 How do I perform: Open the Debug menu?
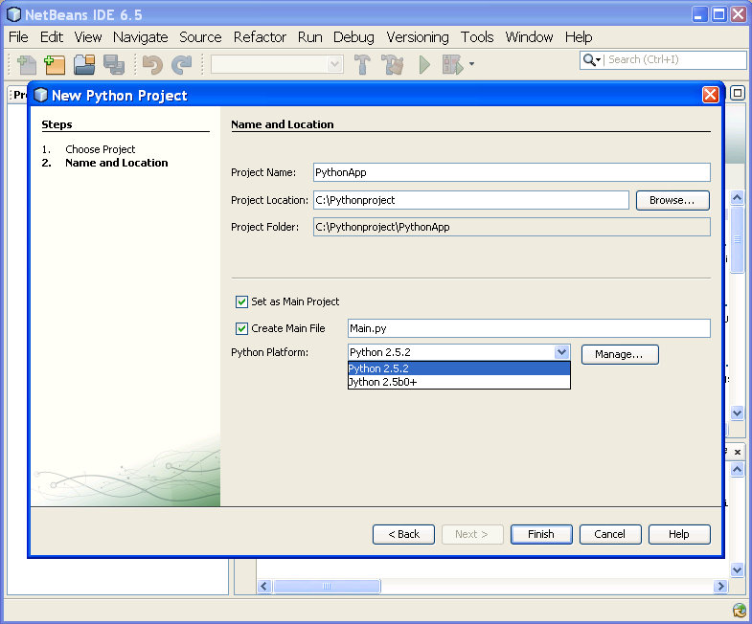[x=353, y=37]
